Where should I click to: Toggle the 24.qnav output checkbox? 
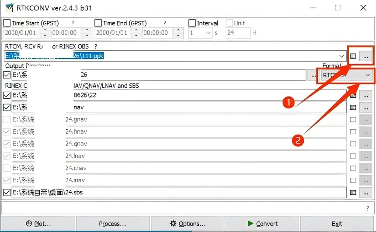coord(7,144)
